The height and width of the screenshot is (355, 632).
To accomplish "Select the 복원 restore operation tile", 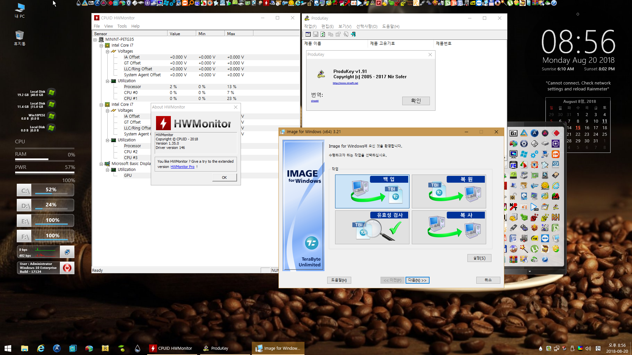I will point(449,191).
